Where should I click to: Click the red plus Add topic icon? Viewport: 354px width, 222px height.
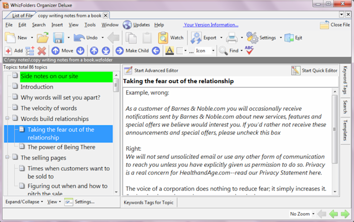[8, 51]
